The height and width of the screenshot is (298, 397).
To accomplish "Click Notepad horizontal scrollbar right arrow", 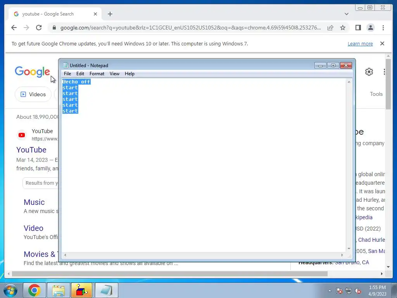I will click(x=342, y=255).
